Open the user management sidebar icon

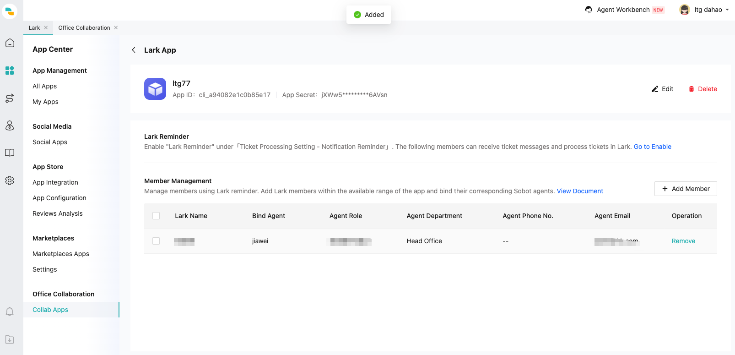click(x=10, y=126)
